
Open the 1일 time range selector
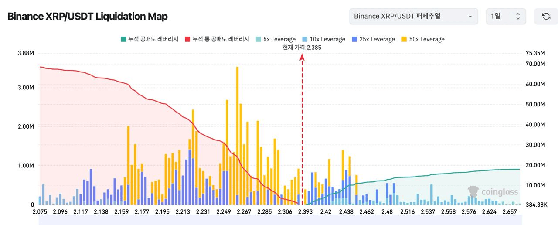(506, 16)
